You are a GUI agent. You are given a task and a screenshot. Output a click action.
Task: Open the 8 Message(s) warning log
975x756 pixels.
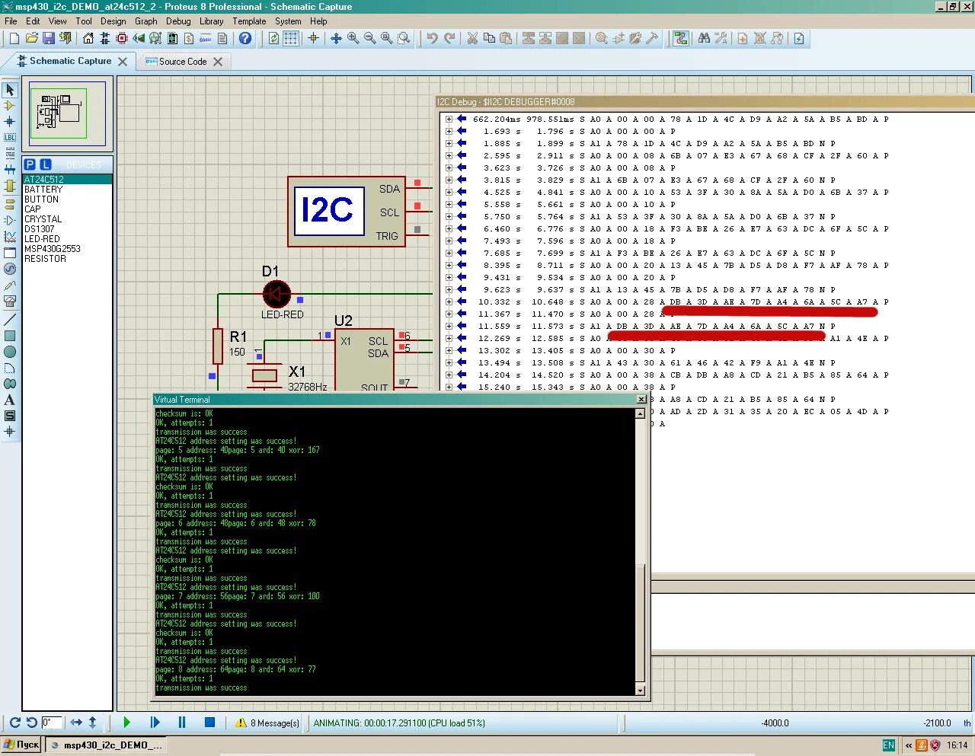pos(267,723)
